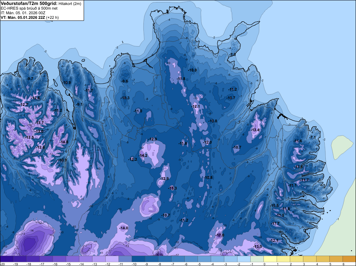The width and height of the screenshot is (356, 266).
Task: Click the -18 legend color swatch
Action: coord(33,259)
